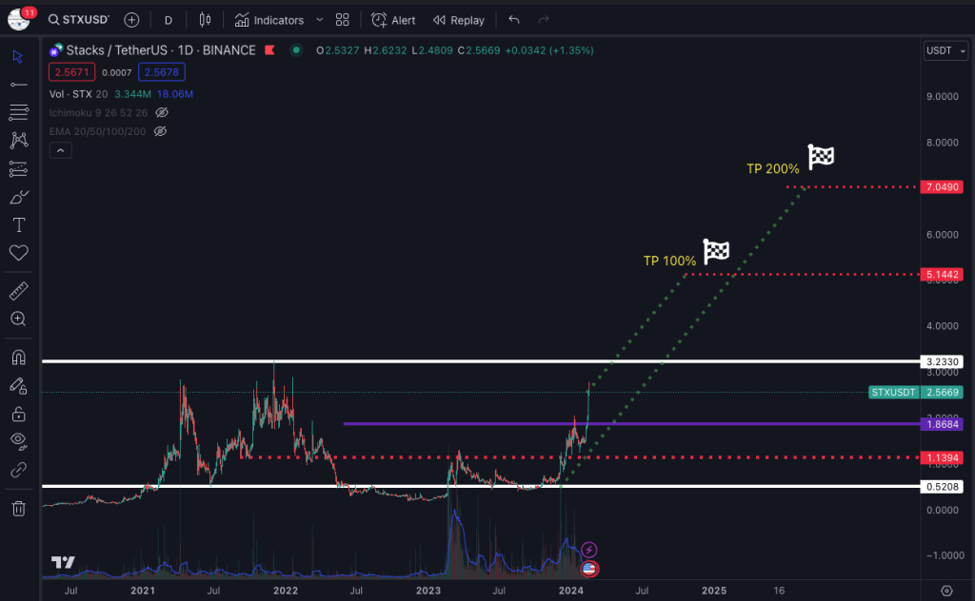Image resolution: width=975 pixels, height=601 pixels.
Task: Select the Fibonacci retracement tool
Action: click(18, 112)
